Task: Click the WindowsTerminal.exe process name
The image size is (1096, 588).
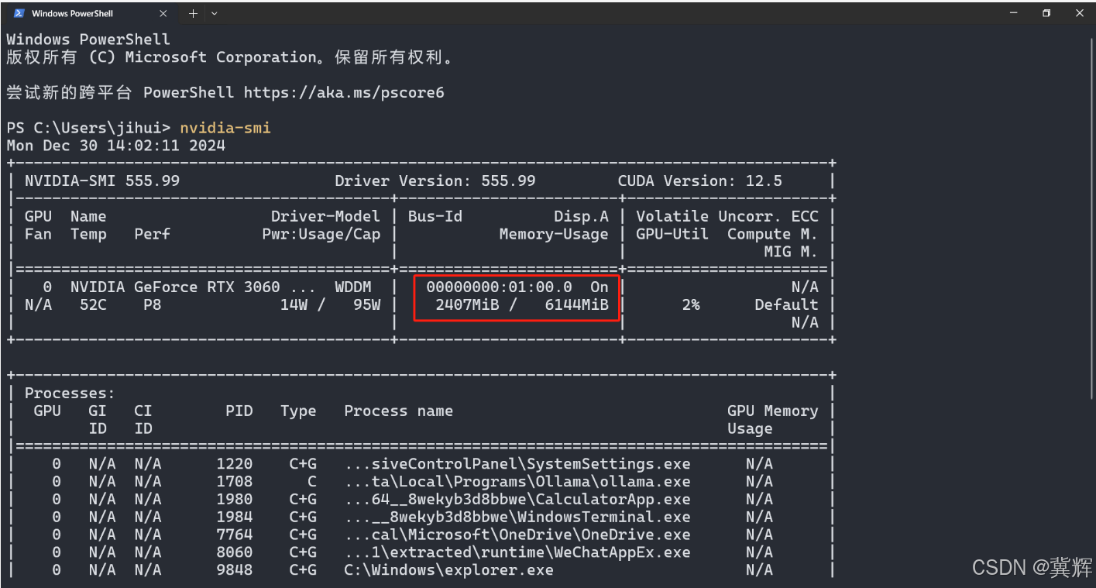Action: (x=517, y=517)
